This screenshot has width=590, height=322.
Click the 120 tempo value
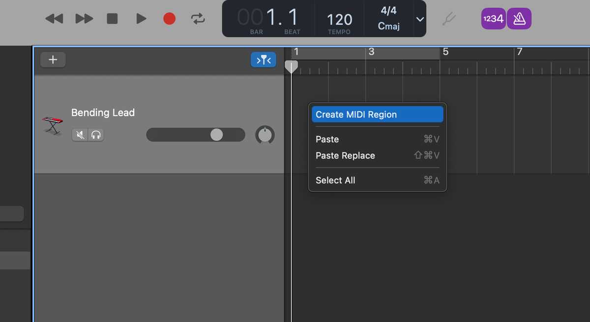[339, 20]
